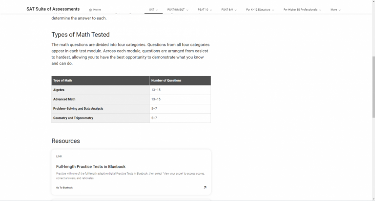The height and width of the screenshot is (201, 375).
Task: Expand the SAT menu chevron
Action: click(x=157, y=10)
